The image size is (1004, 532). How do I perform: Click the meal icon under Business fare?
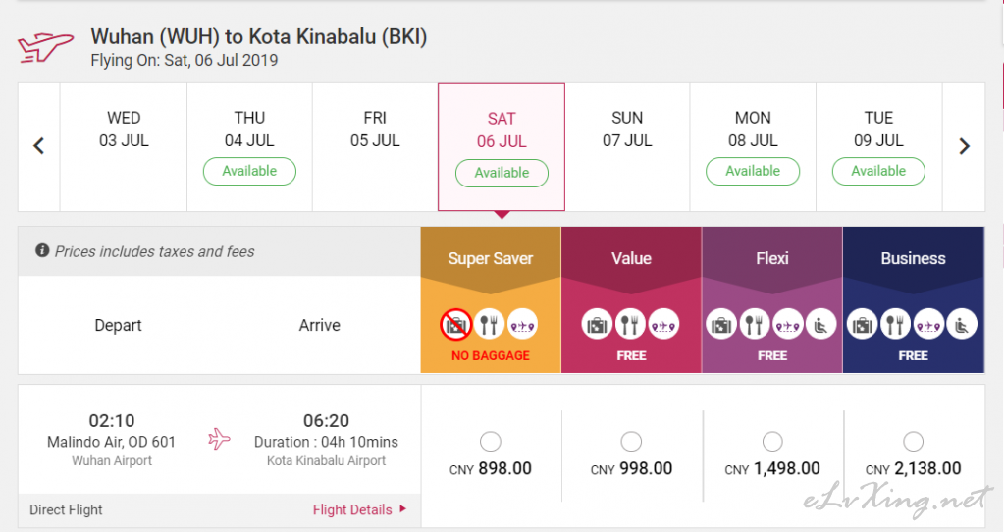(895, 325)
